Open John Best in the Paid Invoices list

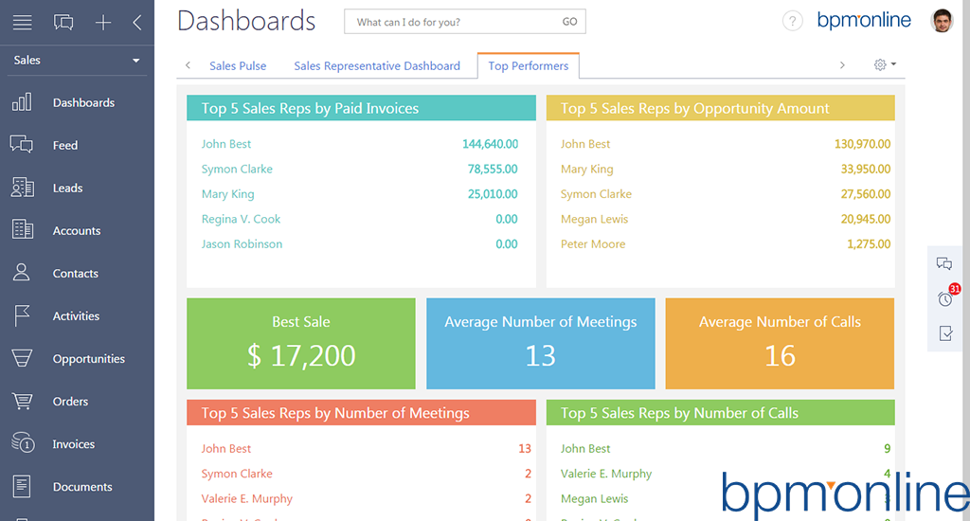pos(226,144)
